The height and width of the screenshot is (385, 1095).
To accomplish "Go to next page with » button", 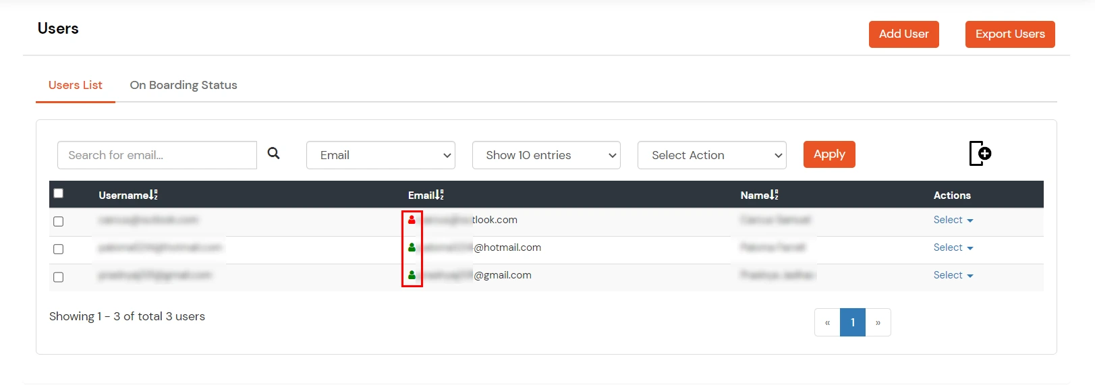I will [878, 322].
